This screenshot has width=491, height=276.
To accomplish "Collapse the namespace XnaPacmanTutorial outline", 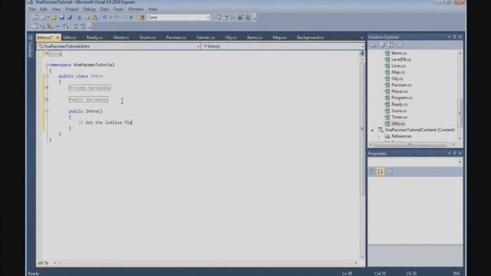I will (x=46, y=64).
